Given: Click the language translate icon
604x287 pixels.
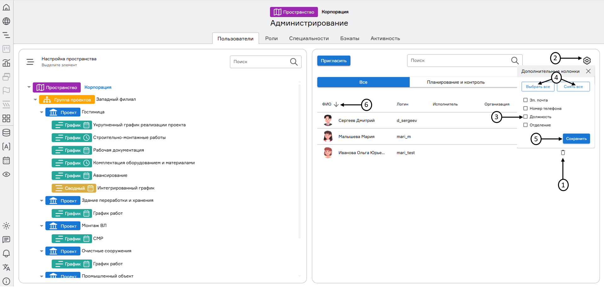Looking at the screenshot, I should tap(6, 267).
